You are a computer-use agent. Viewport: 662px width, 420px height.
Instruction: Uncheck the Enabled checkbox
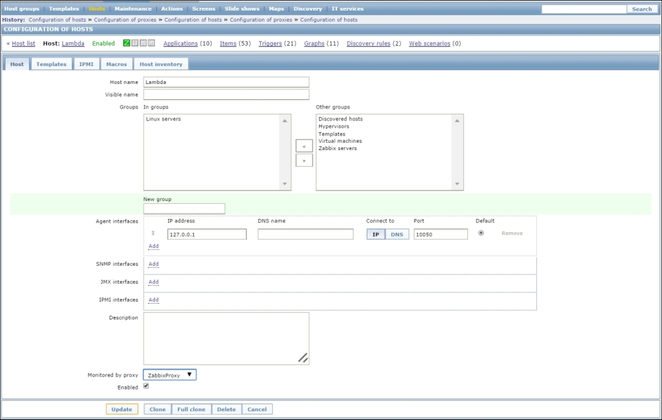146,386
